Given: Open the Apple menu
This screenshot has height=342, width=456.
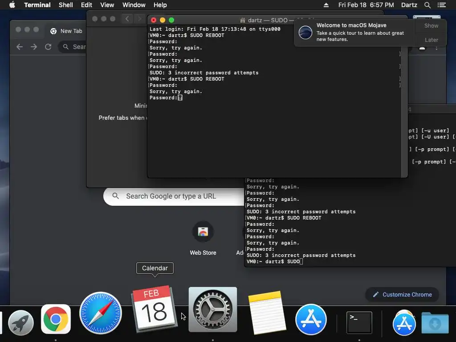Looking at the screenshot, I should [x=12, y=5].
